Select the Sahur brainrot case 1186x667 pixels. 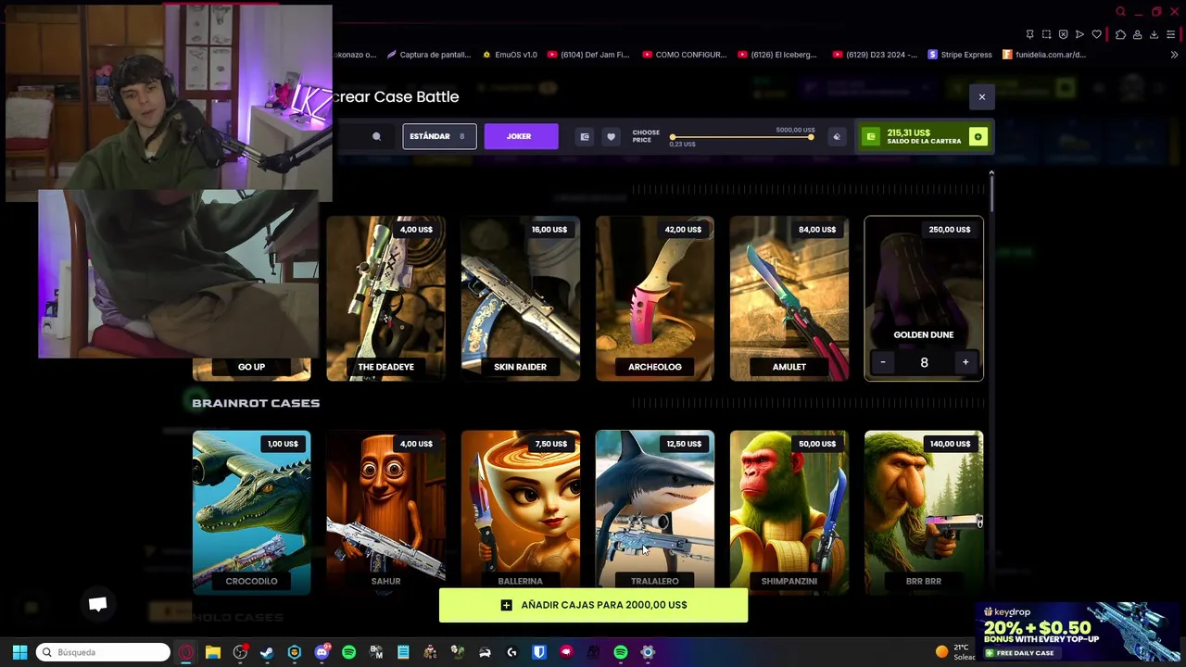click(385, 512)
